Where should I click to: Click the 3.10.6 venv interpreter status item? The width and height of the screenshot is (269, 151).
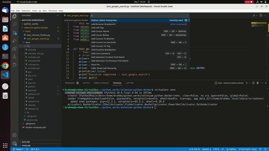(248, 149)
